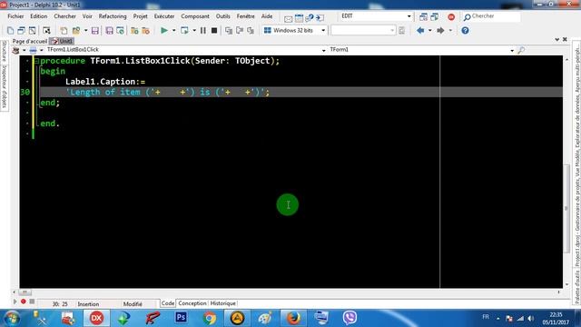Click the set debug desktop icon

[x=434, y=16]
